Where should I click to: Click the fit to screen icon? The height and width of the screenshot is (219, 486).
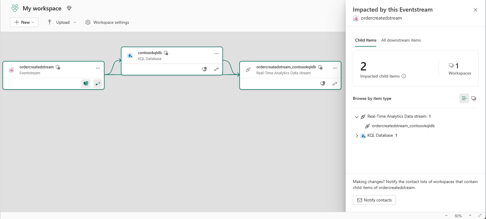pos(480,215)
